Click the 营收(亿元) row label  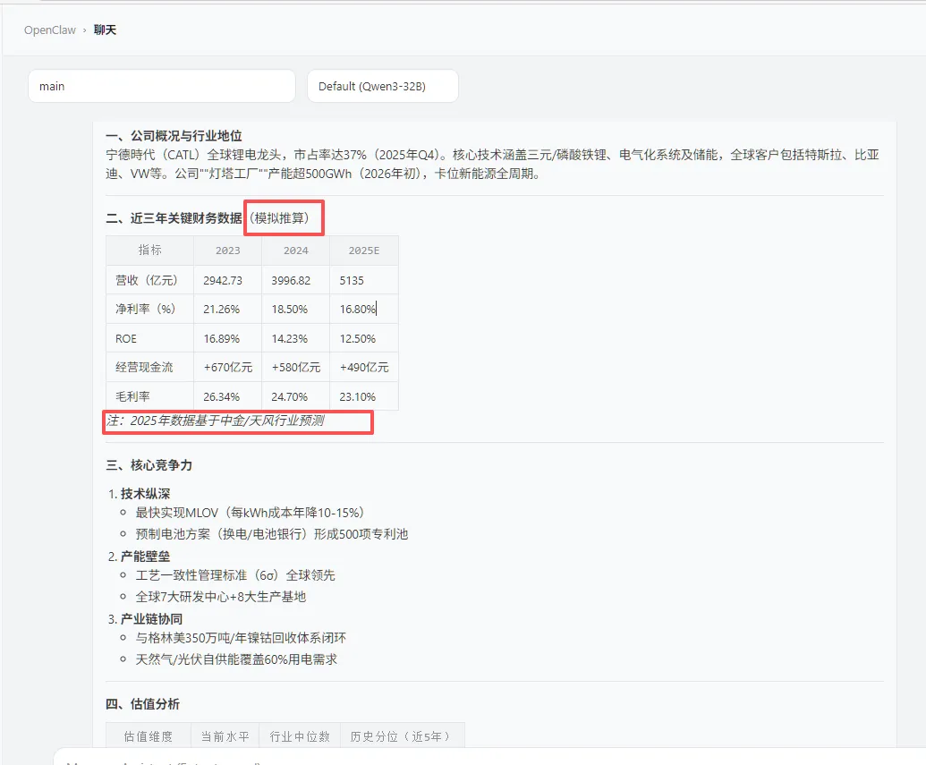click(x=150, y=280)
